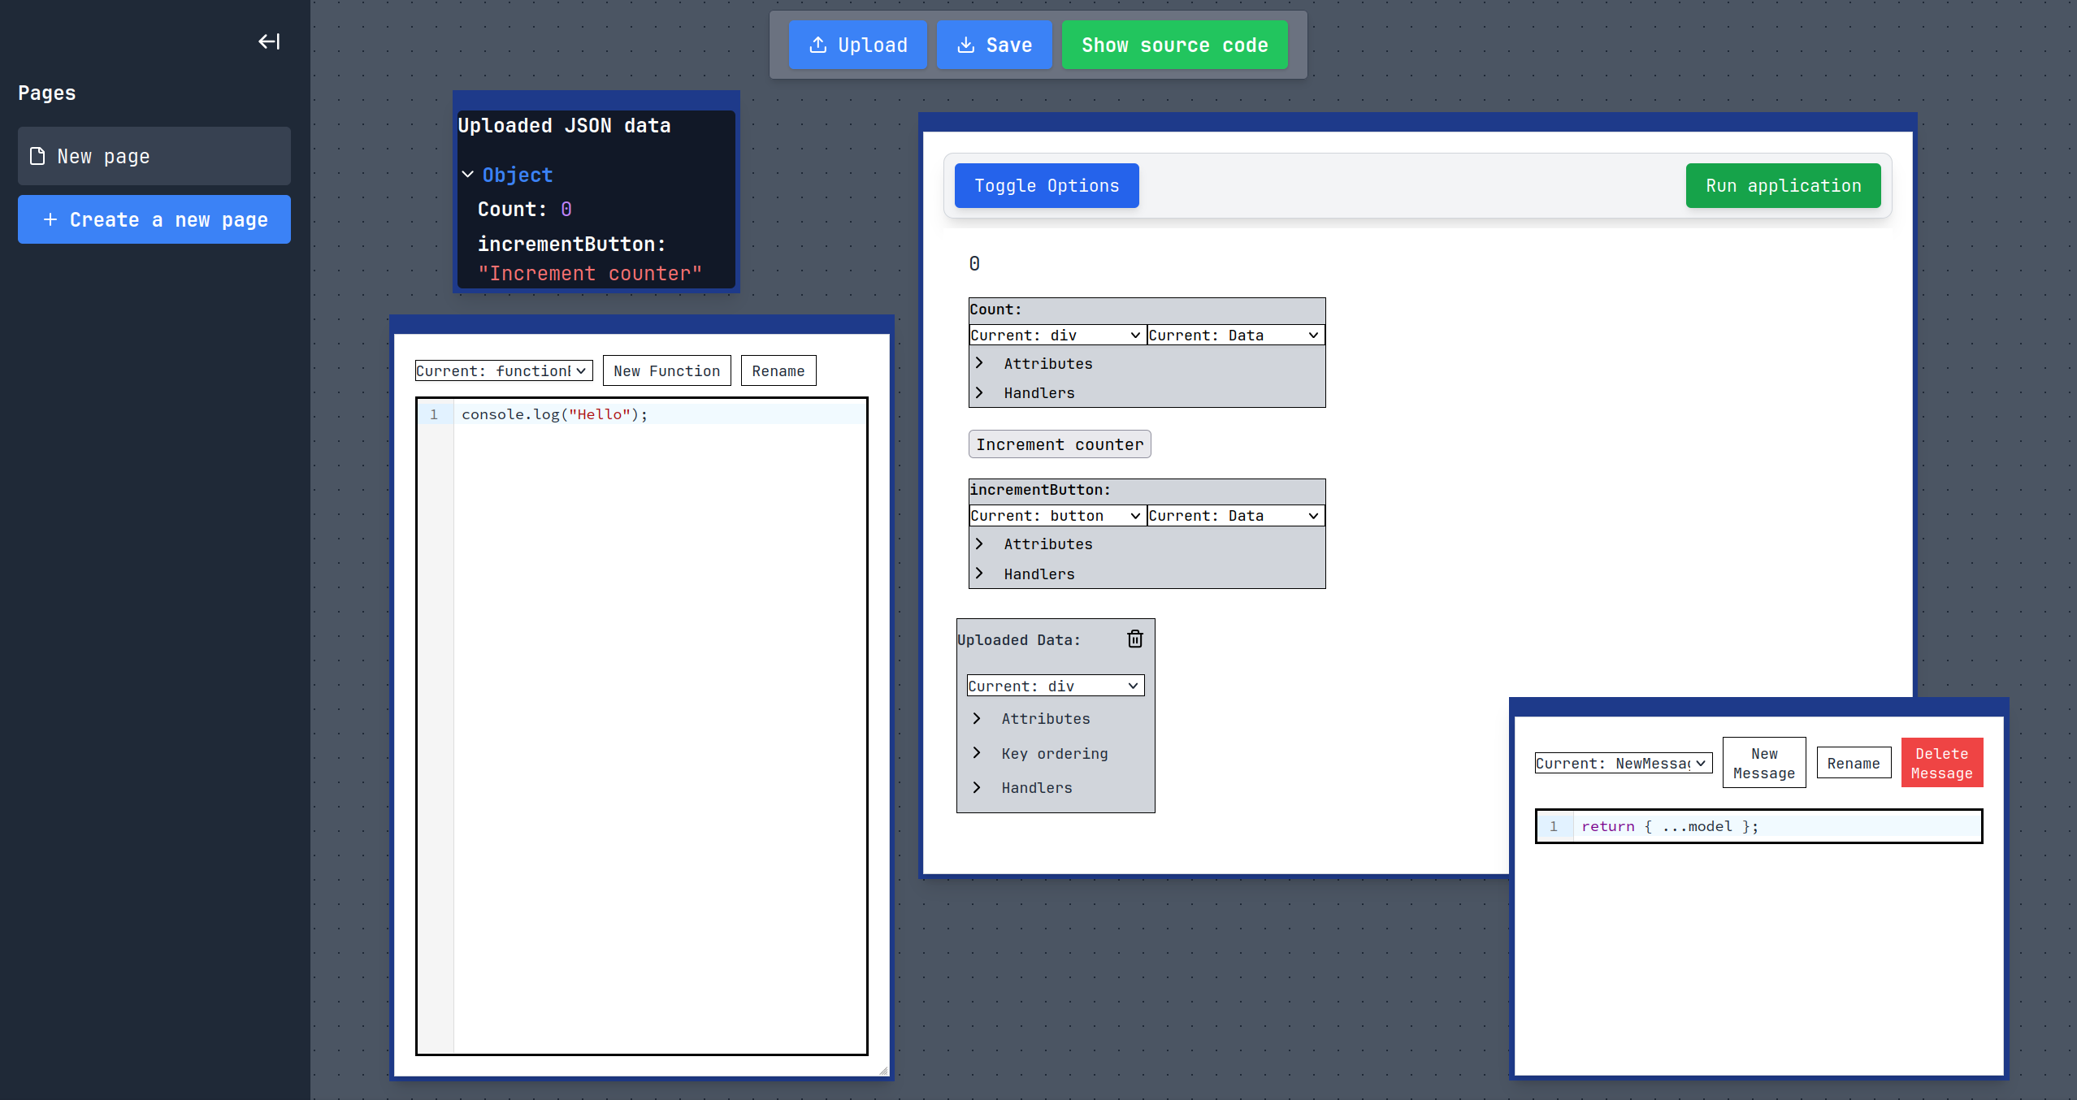Delete Uploaded Data using the trash icon
Viewport: 2077px width, 1100px height.
click(x=1134, y=639)
